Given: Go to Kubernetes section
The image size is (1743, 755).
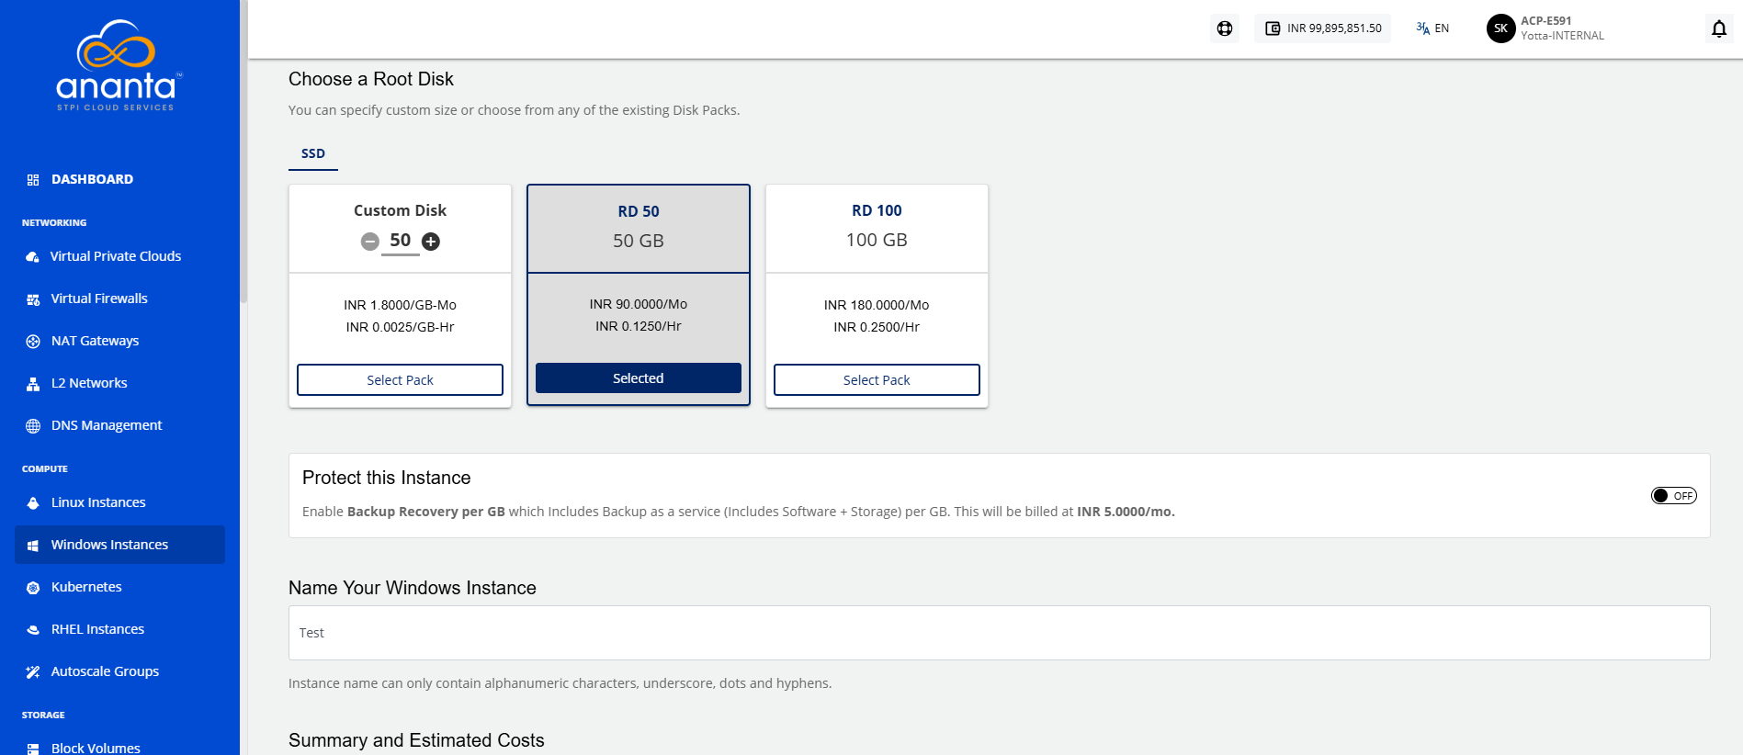Looking at the screenshot, I should (86, 587).
